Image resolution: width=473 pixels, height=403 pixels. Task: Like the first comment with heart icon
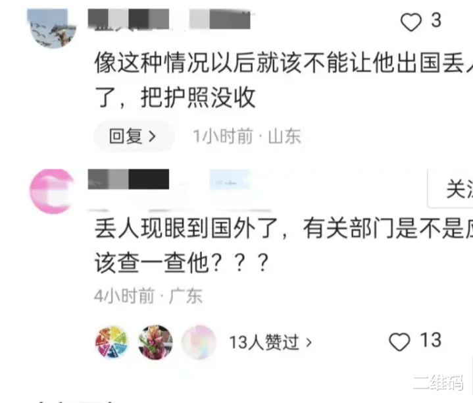[411, 22]
